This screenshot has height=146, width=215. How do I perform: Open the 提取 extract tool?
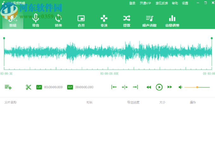click(127, 21)
